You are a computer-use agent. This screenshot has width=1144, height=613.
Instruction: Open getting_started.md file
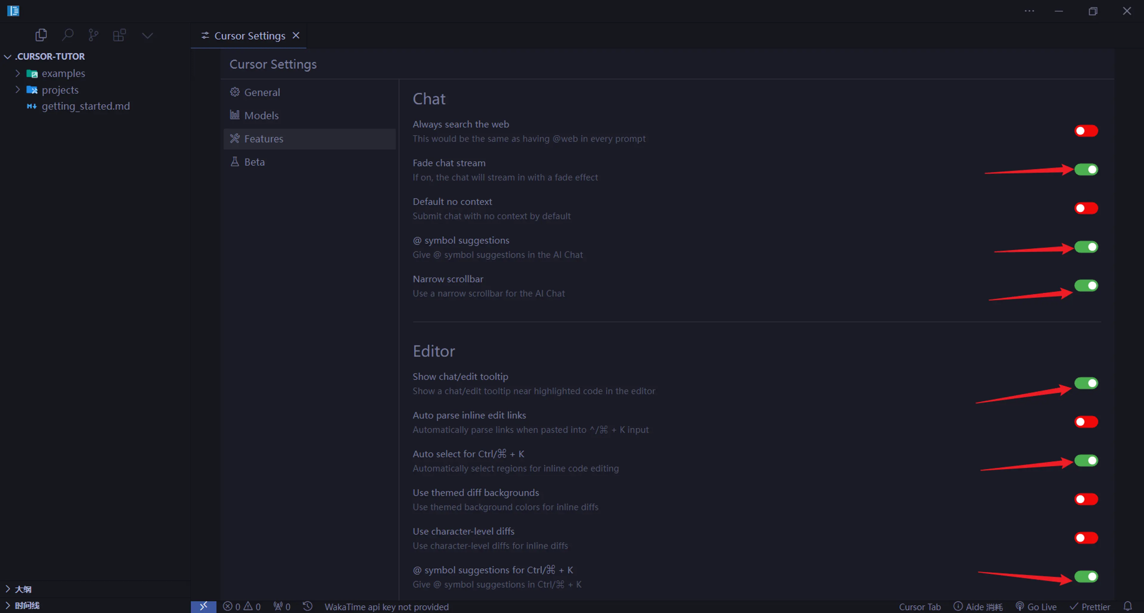point(85,107)
